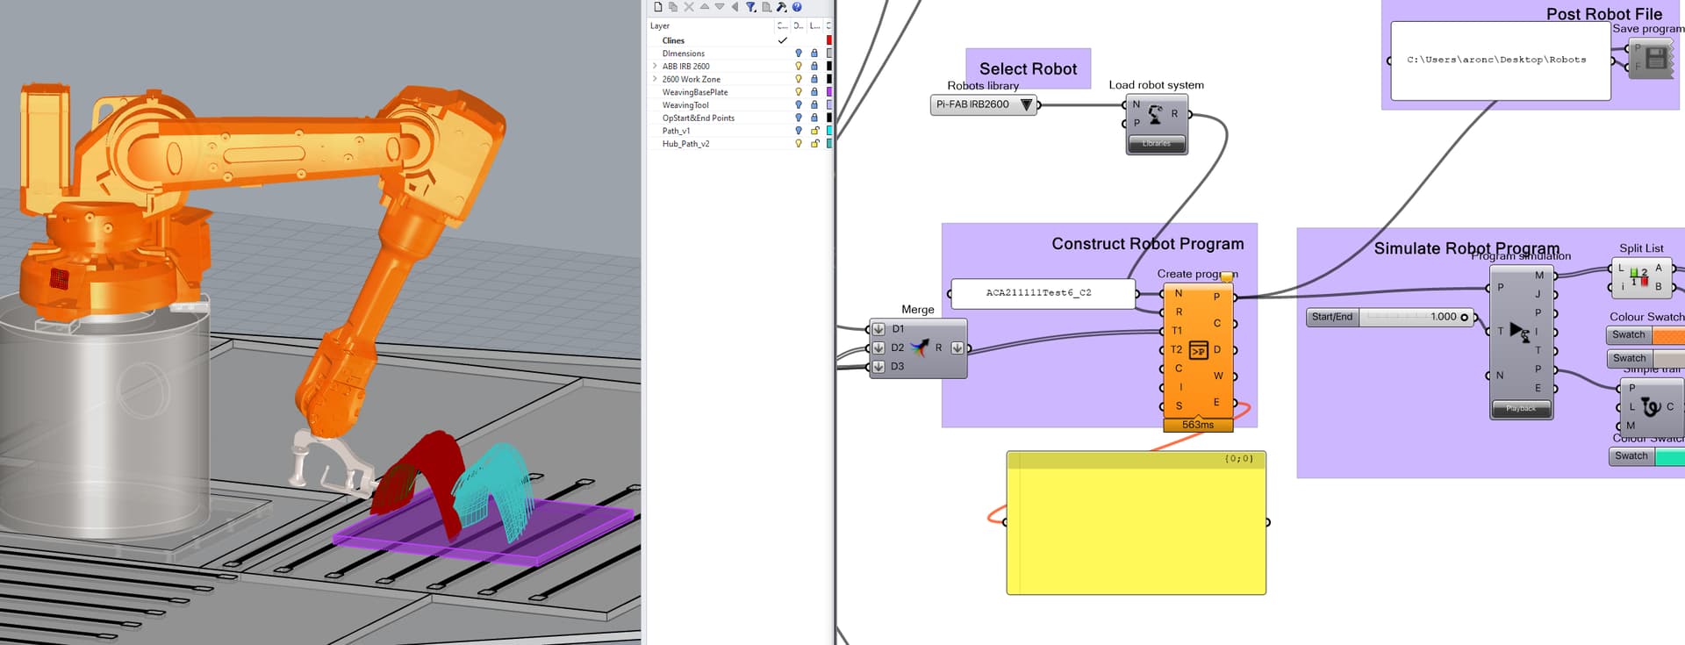Click the yellow output panel
This screenshot has height=645, width=1685.
1136,523
